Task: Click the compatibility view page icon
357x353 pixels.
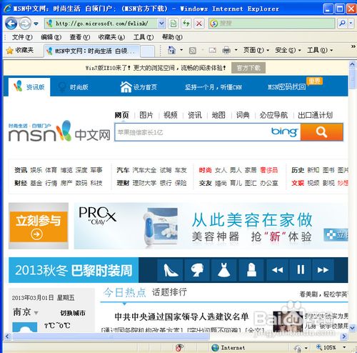Action: [x=174, y=24]
